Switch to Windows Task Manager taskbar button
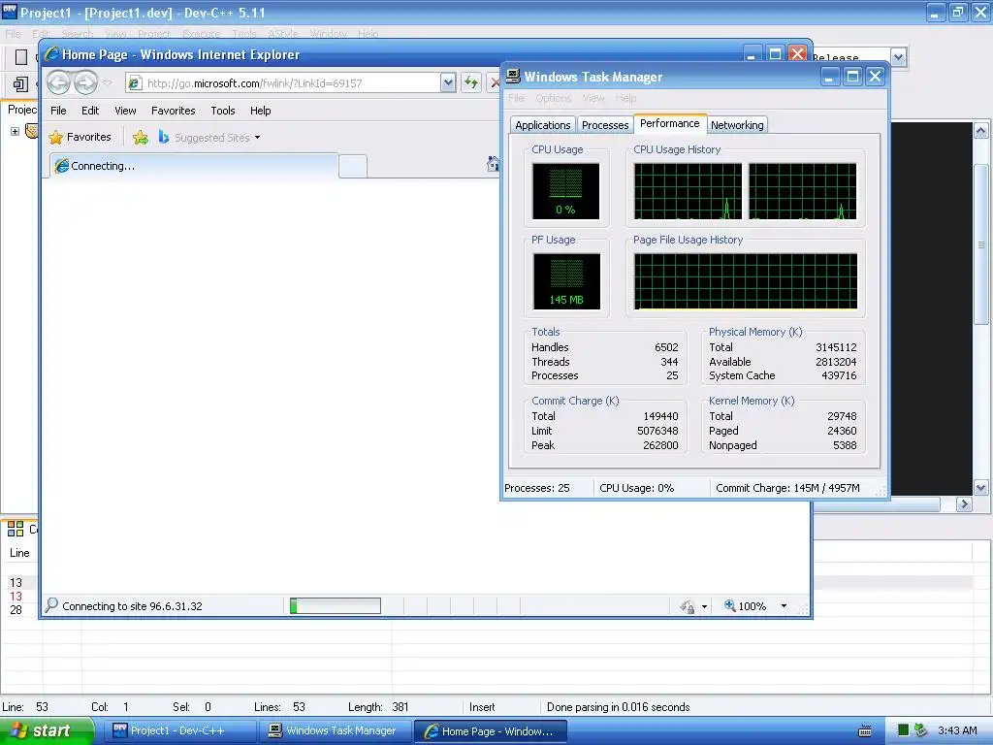 click(335, 730)
